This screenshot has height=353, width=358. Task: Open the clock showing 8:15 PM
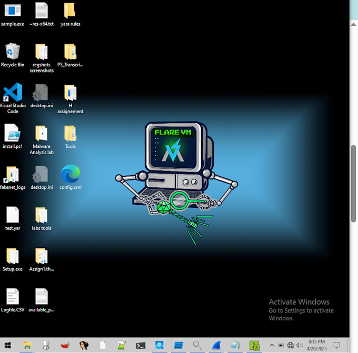317,345
